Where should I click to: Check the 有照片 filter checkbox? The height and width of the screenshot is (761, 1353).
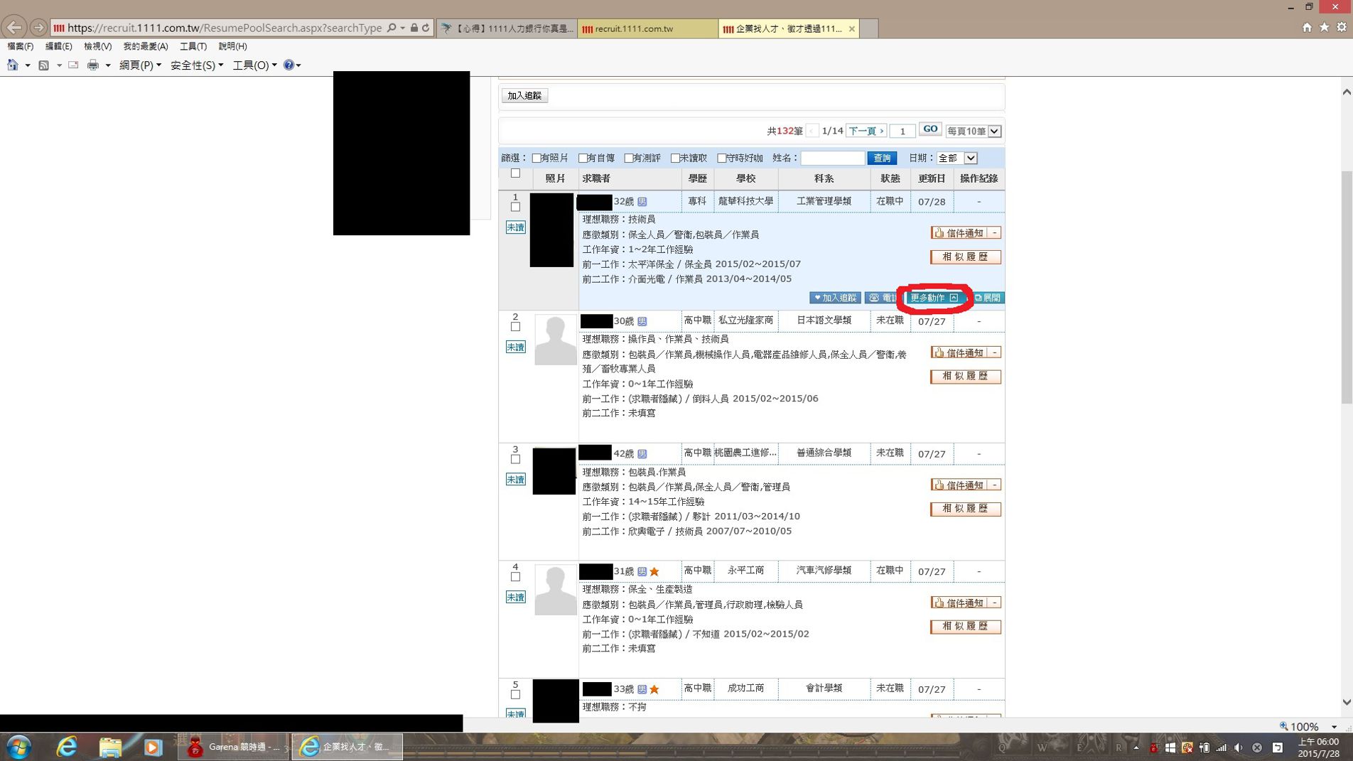pos(537,158)
